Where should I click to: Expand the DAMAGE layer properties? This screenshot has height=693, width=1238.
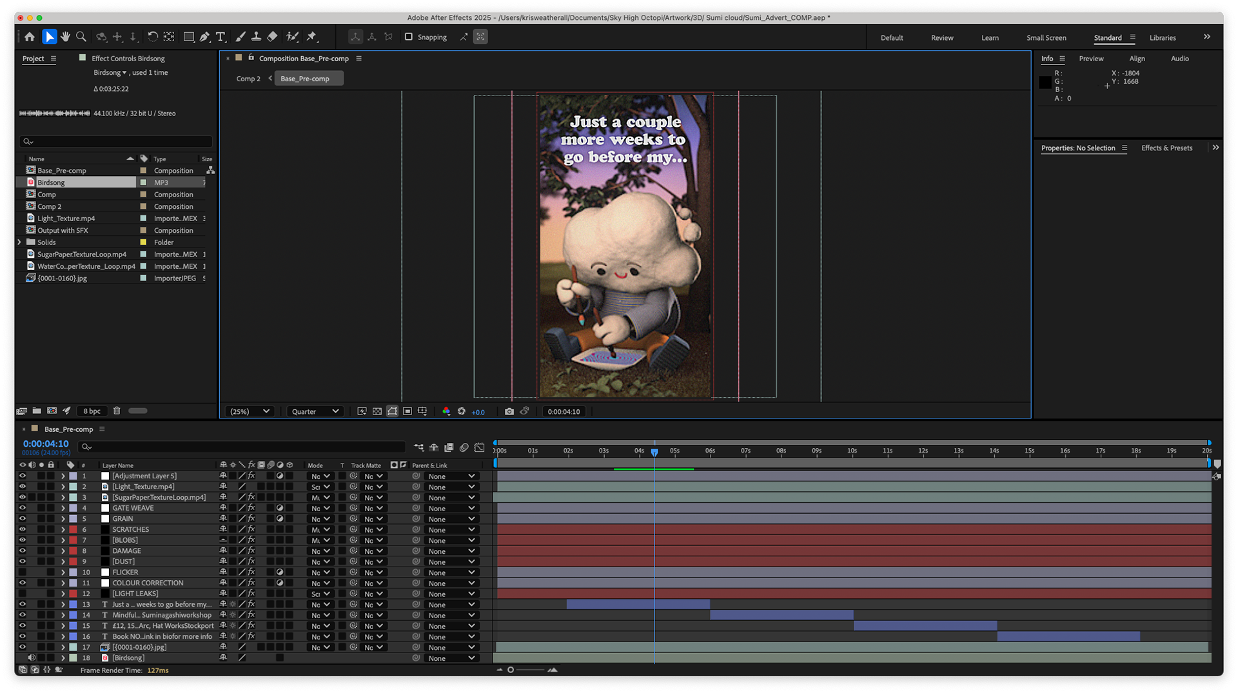coord(63,551)
